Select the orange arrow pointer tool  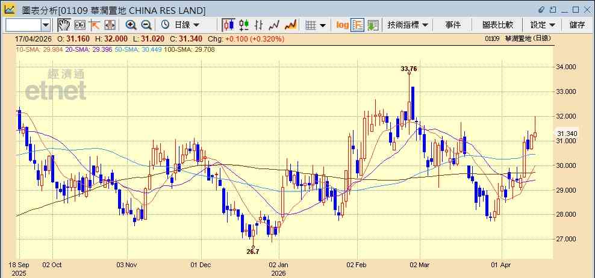[95, 25]
